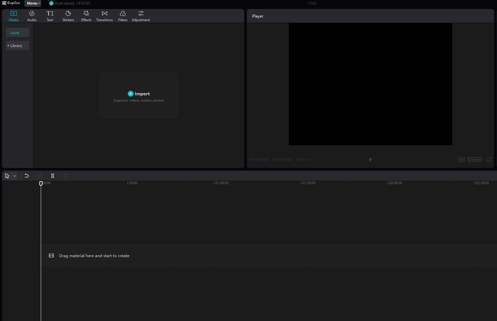Screen dimensions: 497x321
Task: Click the 01:30:00 mark on timeline ruler
Action: point(309,183)
